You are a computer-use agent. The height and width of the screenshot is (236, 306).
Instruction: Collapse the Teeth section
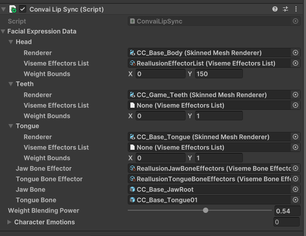point(11,84)
